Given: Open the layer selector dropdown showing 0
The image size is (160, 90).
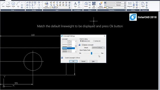Looking at the screenshot, I should tap(69, 7).
